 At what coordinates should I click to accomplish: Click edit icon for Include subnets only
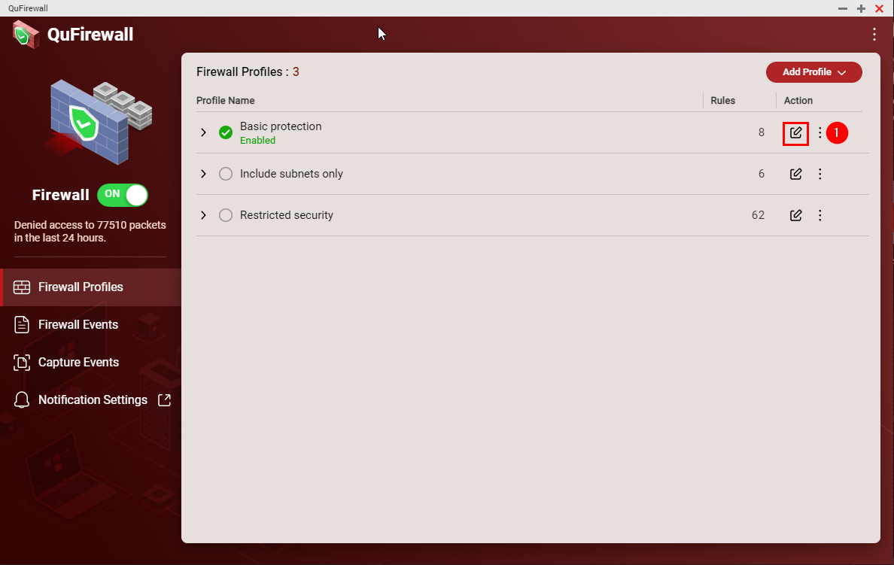pos(795,174)
